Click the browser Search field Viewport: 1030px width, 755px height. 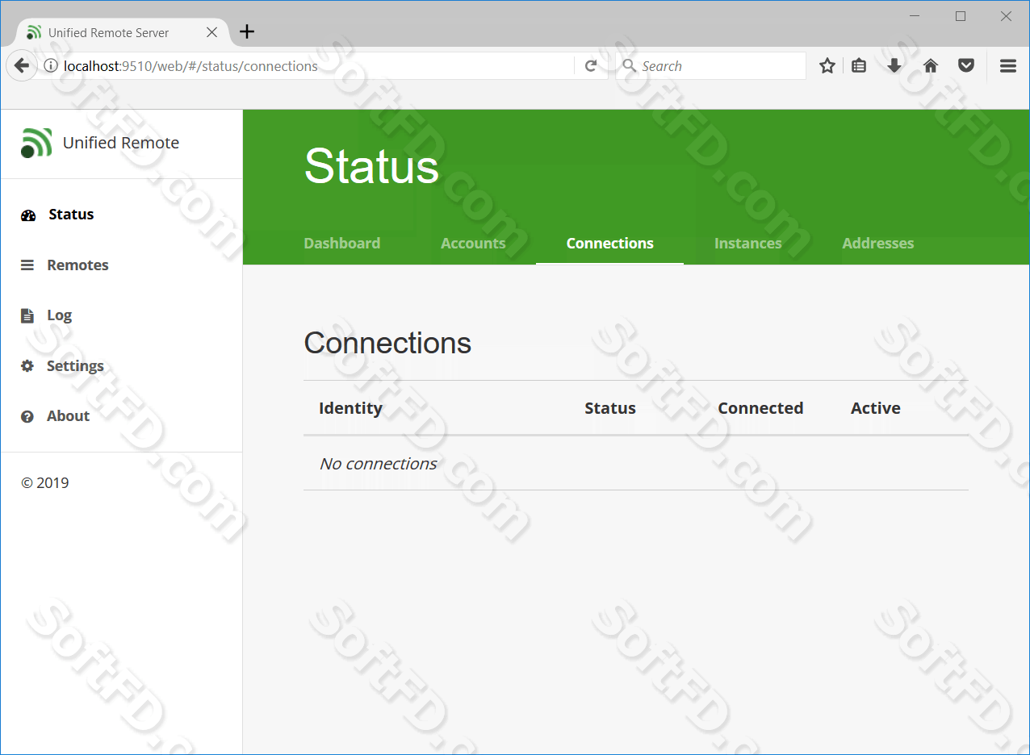pos(710,66)
